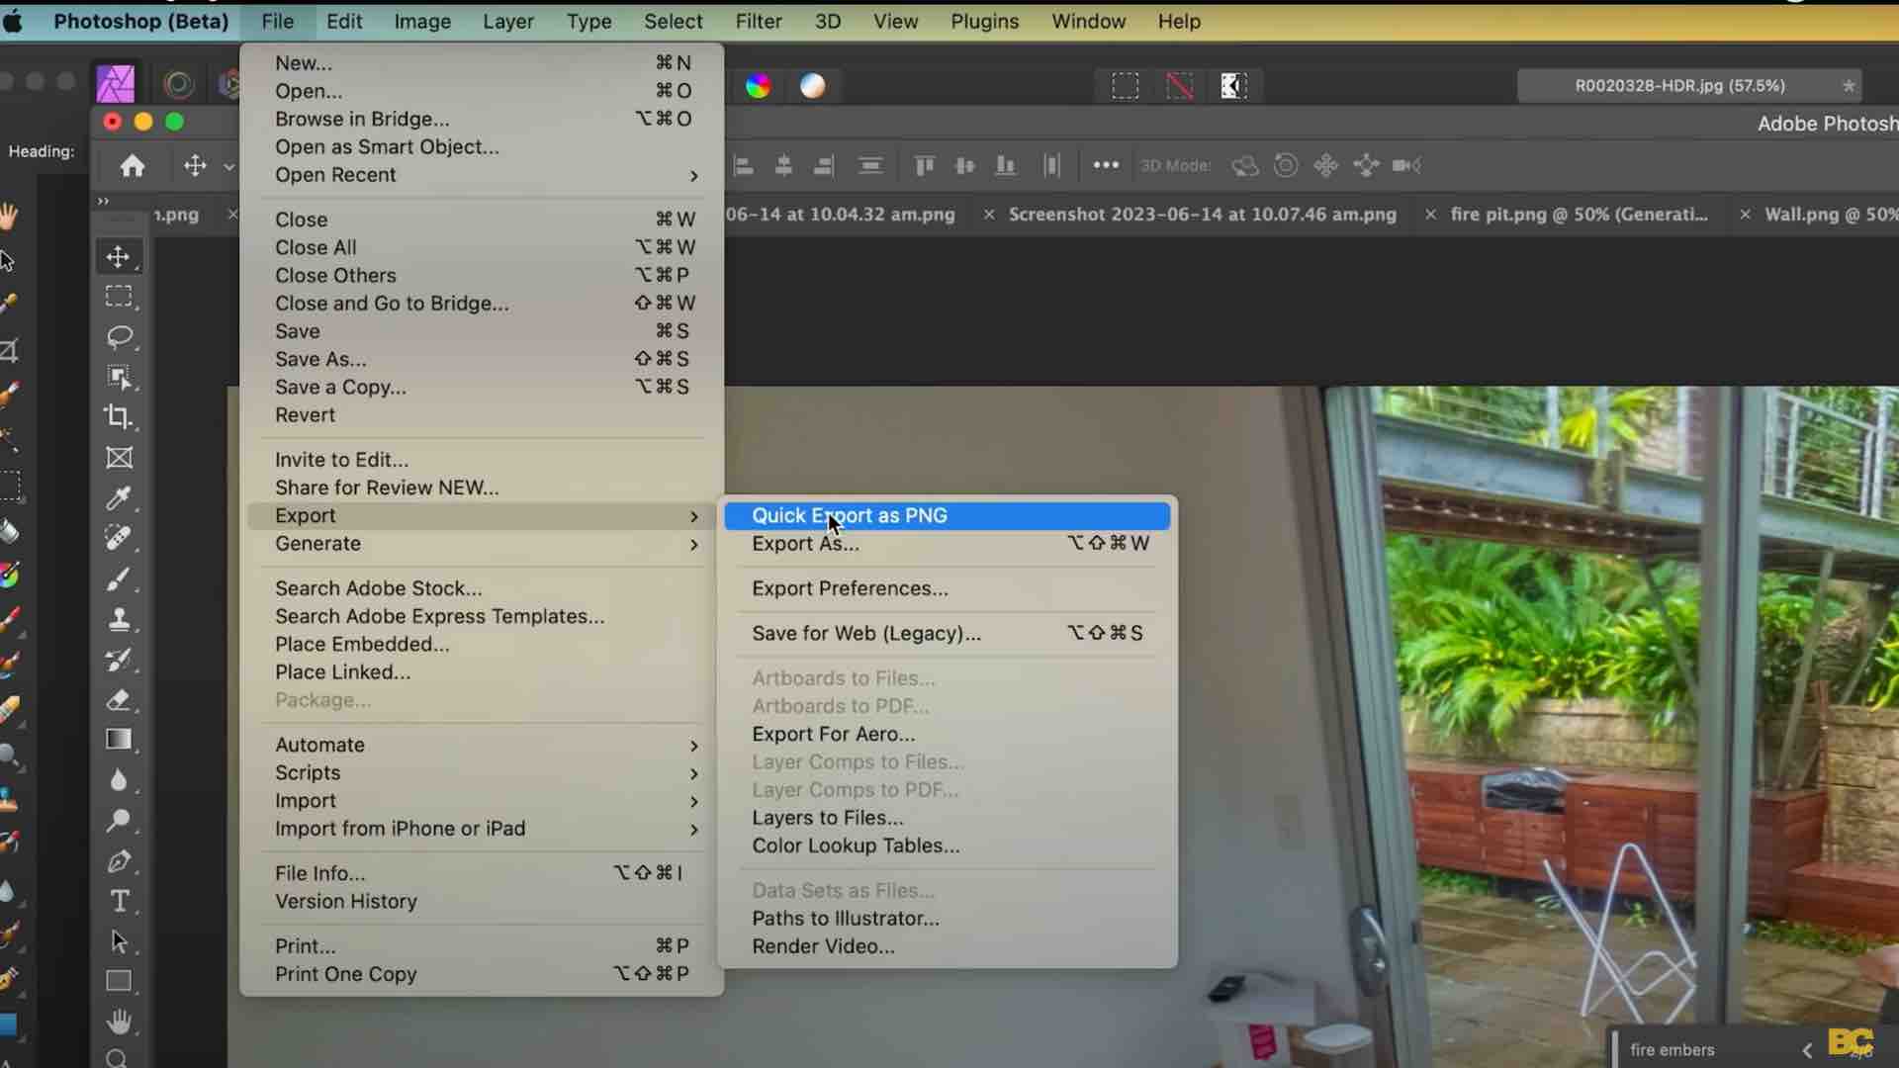Switch to the fire pit.png tab
This screenshot has height=1068, width=1899.
1578,215
